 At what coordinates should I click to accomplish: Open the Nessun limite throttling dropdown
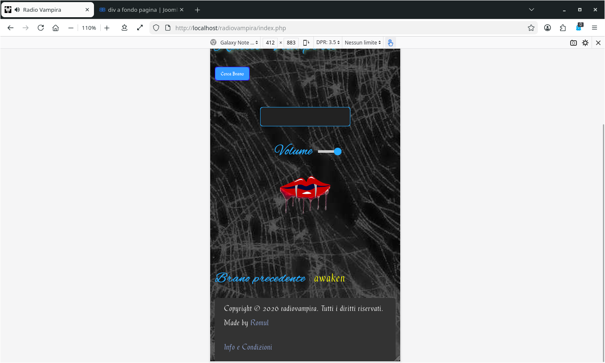pos(362,42)
